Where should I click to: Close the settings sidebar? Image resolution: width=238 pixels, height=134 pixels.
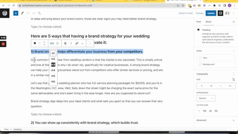click(x=234, y=22)
